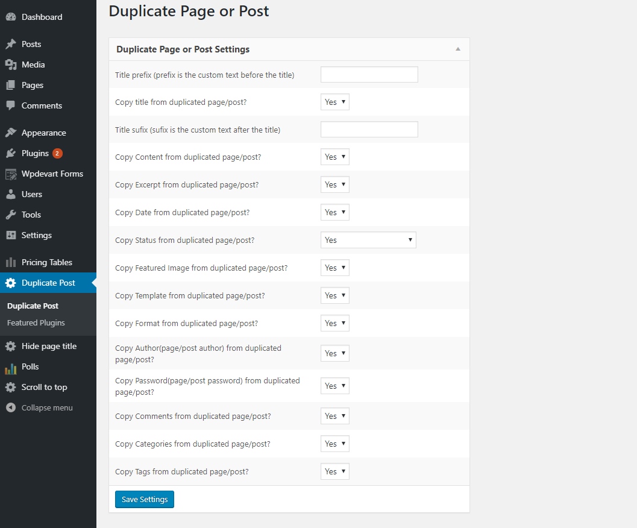The image size is (637, 528).
Task: Click the Tools wrench icon
Action: (10, 215)
